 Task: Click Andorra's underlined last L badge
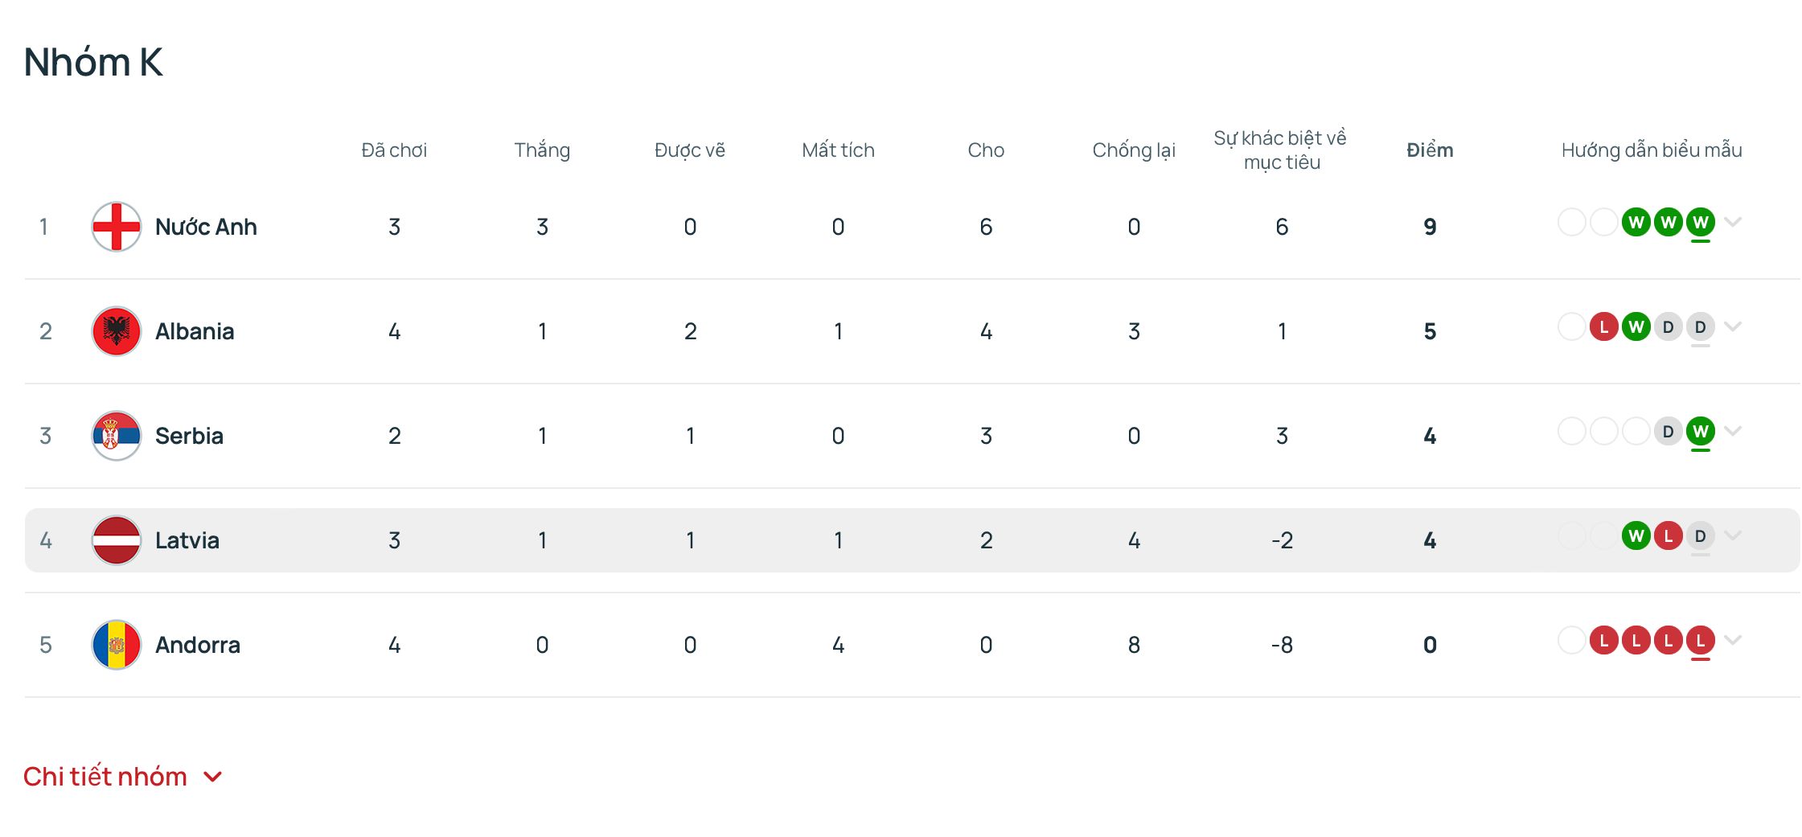click(x=1700, y=641)
